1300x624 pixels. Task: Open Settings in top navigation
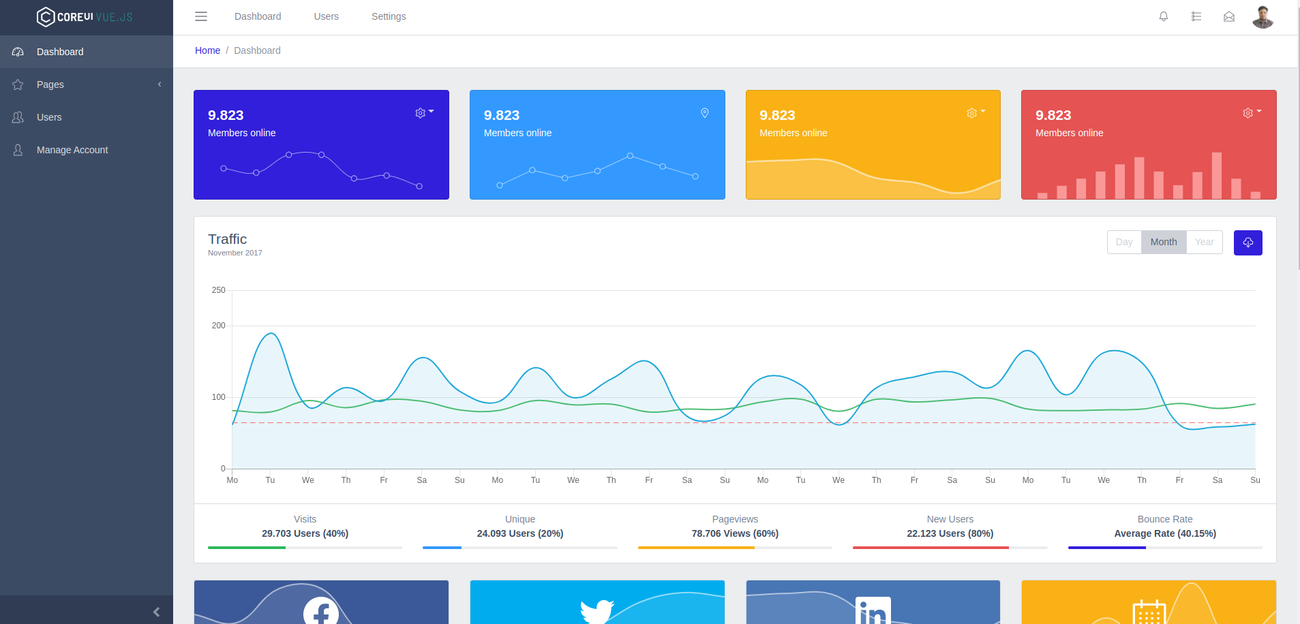389,16
